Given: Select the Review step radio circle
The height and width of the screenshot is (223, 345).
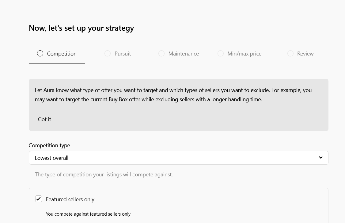Looking at the screenshot, I should pyautogui.click(x=290, y=53).
